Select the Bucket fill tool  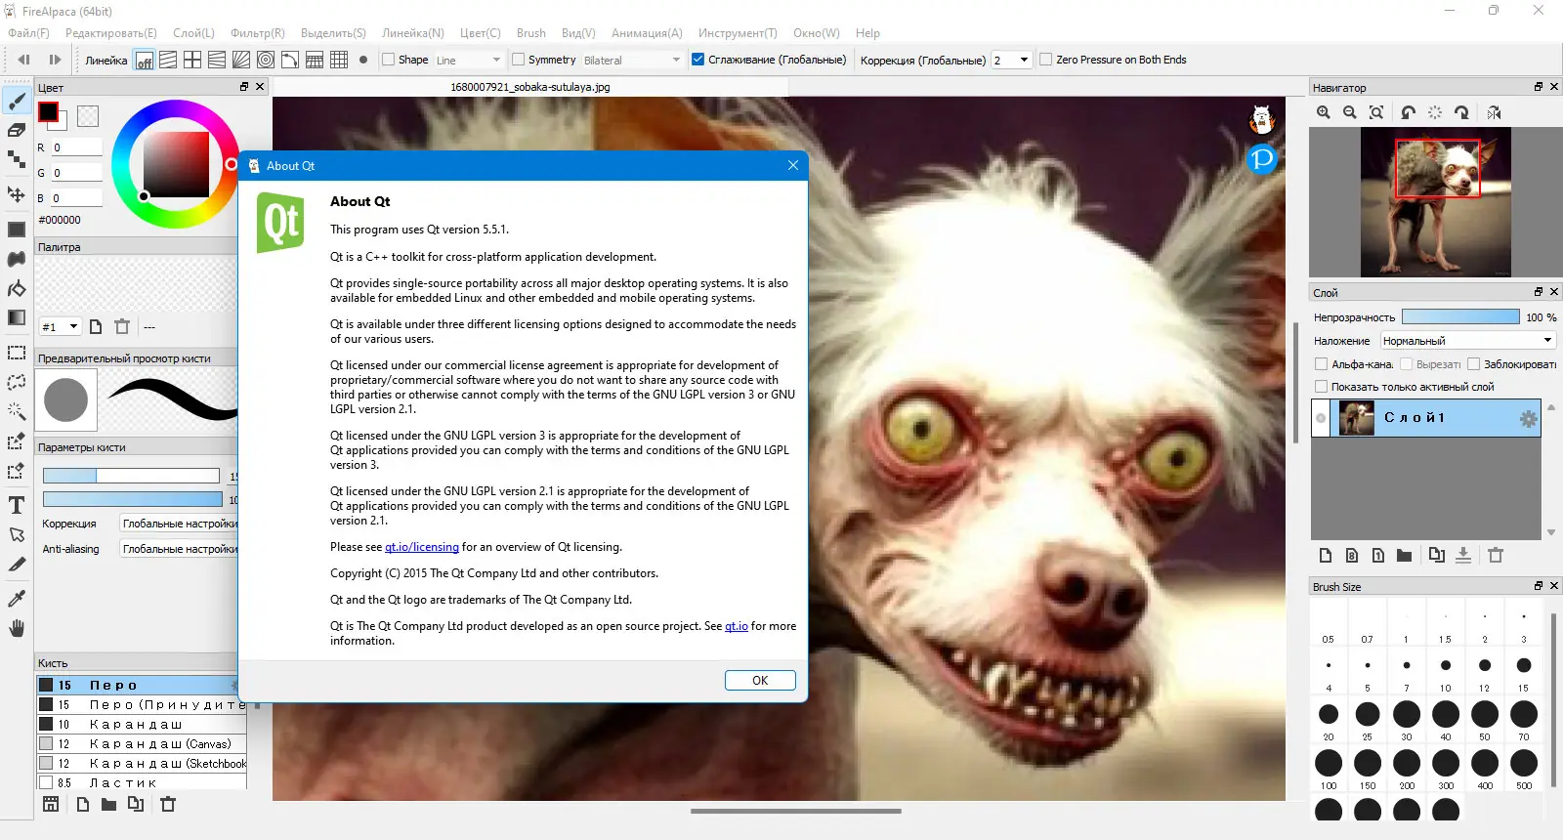17,288
